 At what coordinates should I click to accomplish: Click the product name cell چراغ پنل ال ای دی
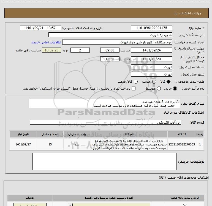129,144
